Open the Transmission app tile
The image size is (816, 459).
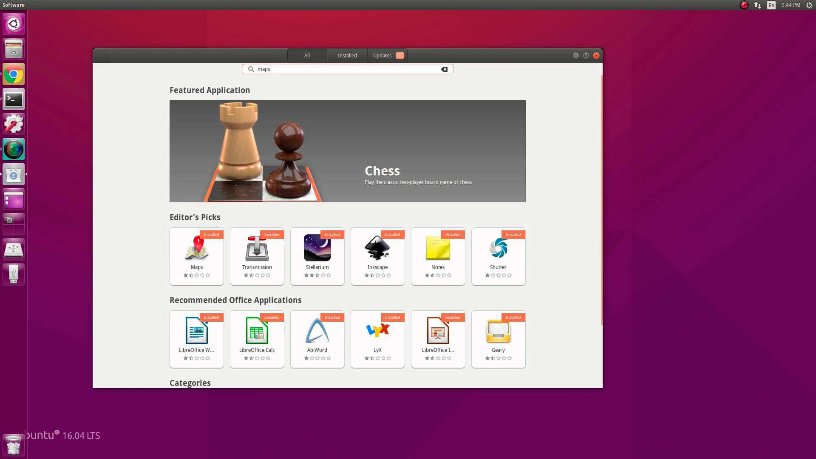pos(257,256)
